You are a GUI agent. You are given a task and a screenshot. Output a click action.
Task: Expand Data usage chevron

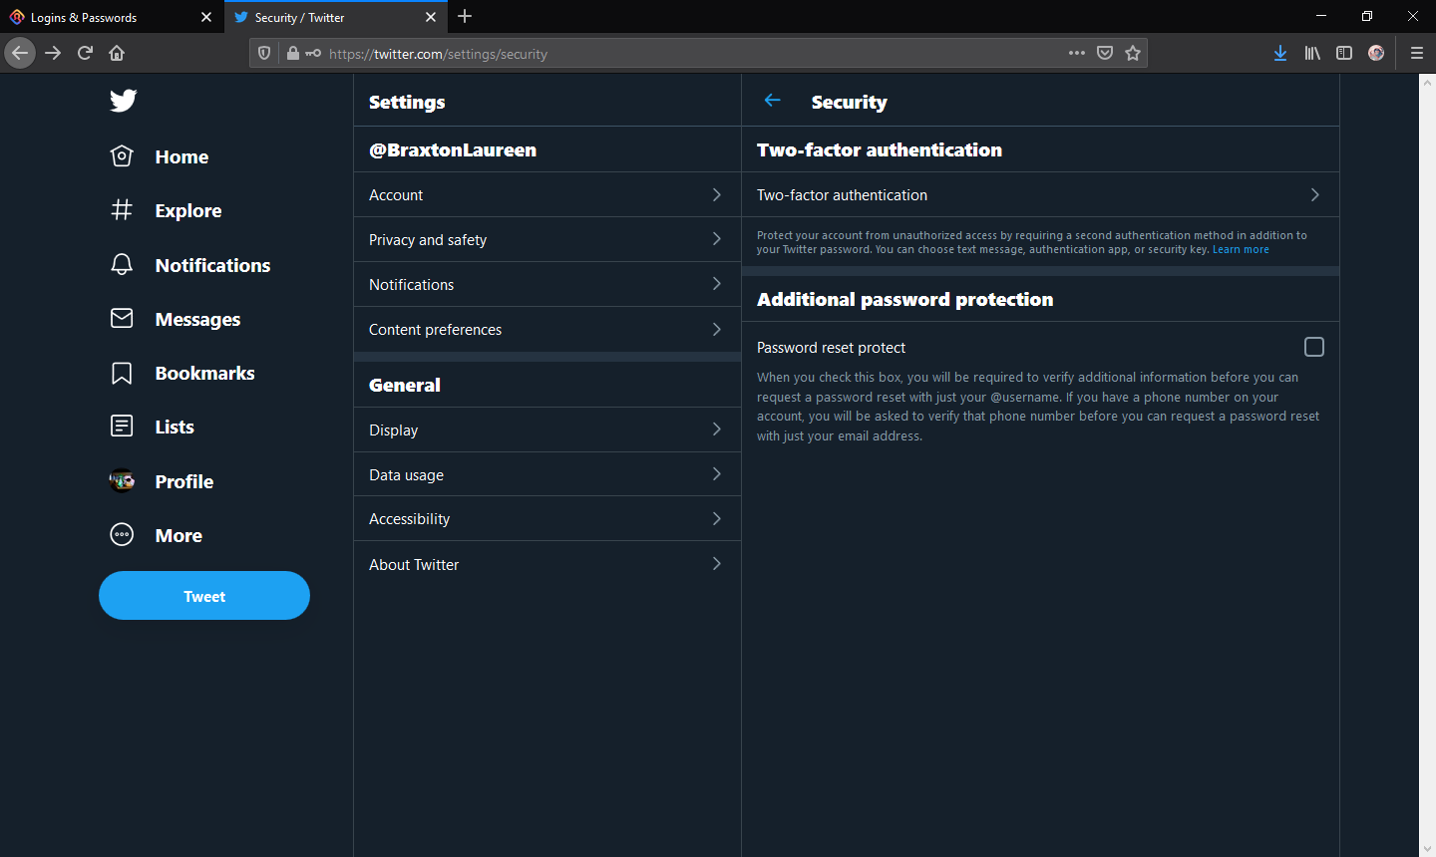click(716, 474)
